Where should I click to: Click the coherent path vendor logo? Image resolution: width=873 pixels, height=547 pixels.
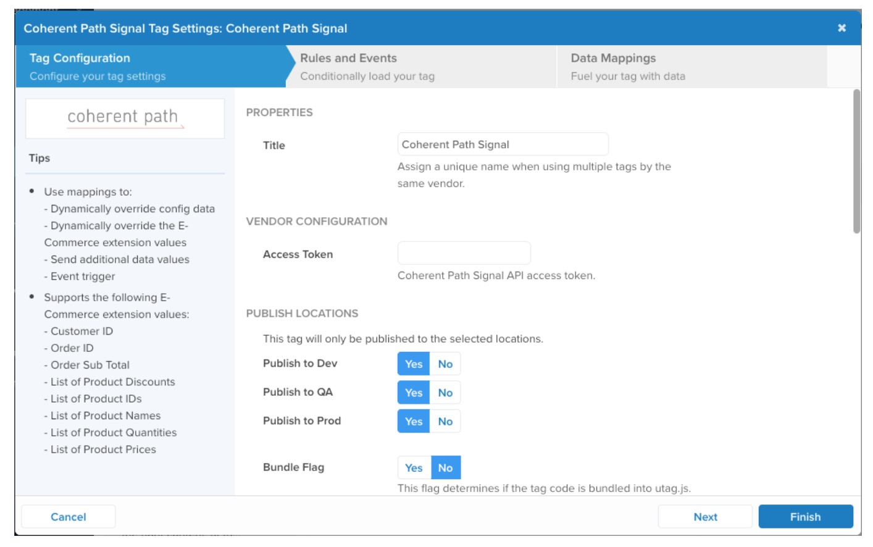(125, 118)
